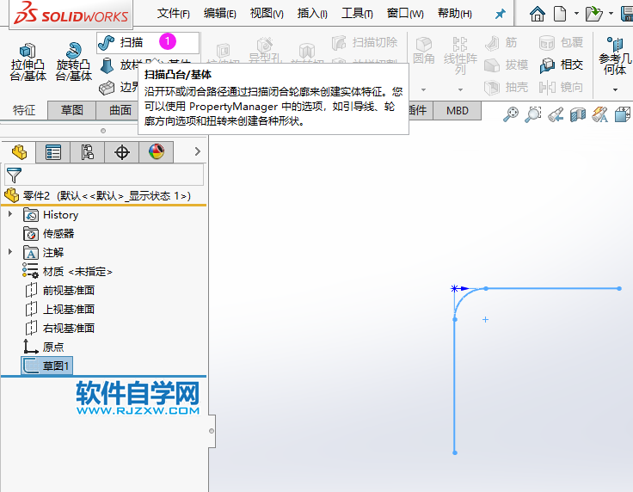Click the Home icon in top toolbar

click(537, 14)
